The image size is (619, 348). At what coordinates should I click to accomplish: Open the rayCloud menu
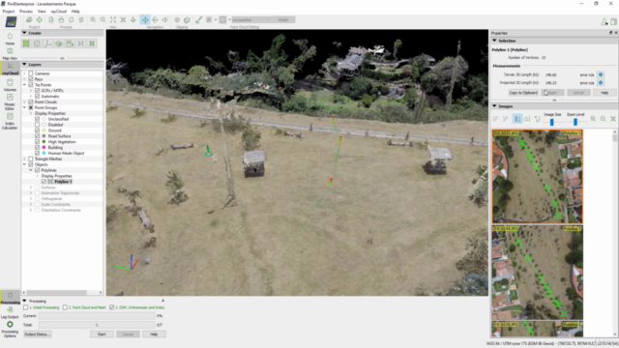[x=59, y=12]
